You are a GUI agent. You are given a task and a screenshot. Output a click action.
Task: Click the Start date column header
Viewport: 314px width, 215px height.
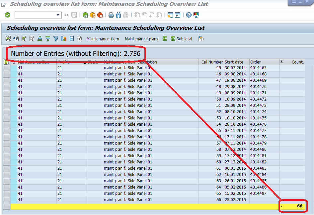pyautogui.click(x=237, y=62)
